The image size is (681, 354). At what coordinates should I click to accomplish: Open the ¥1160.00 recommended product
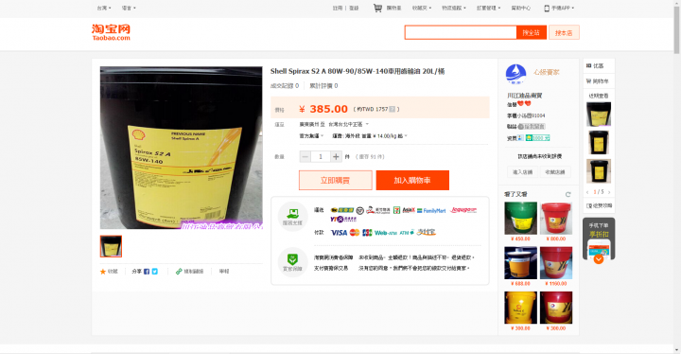[556, 263]
